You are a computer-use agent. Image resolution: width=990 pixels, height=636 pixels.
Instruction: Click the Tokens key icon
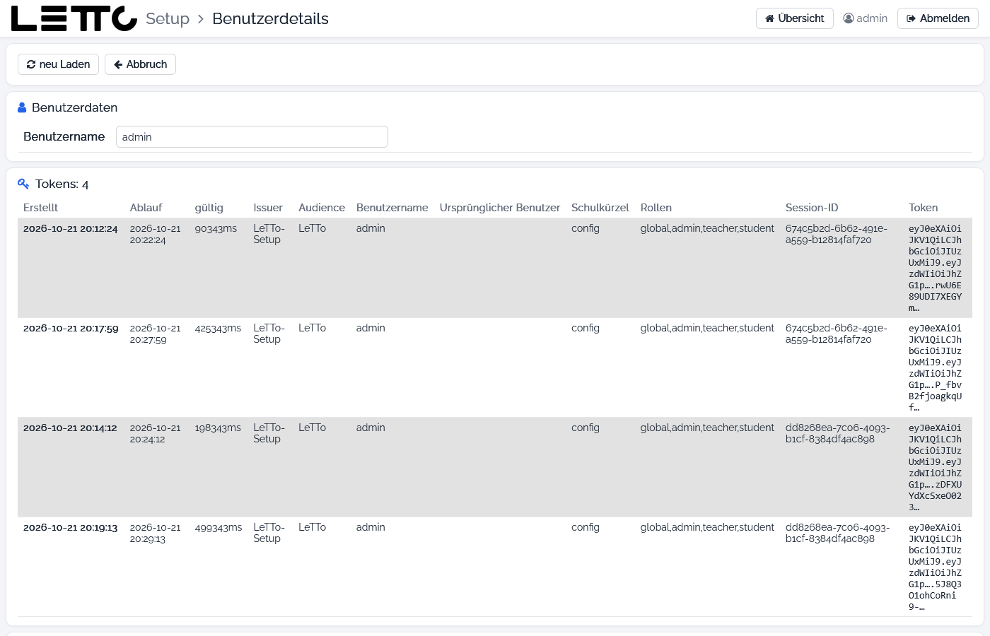pos(23,184)
